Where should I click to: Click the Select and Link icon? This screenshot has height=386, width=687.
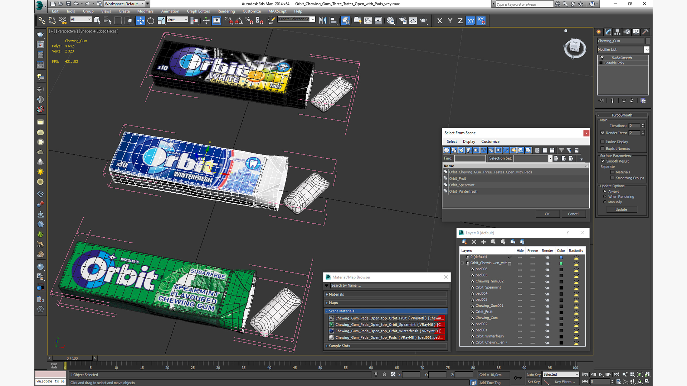pyautogui.click(x=42, y=21)
